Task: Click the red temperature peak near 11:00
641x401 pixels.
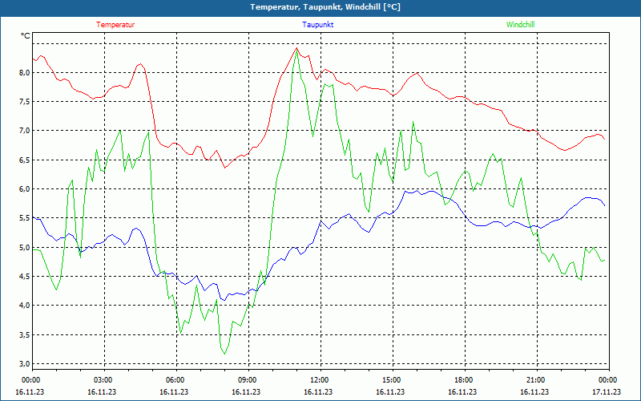Action: [296, 48]
